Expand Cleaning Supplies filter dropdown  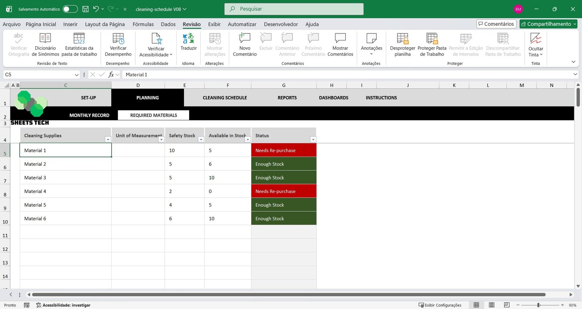click(108, 140)
